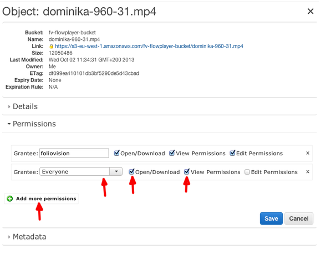
Task: Remove the foliovision grantee row
Action: click(308, 153)
